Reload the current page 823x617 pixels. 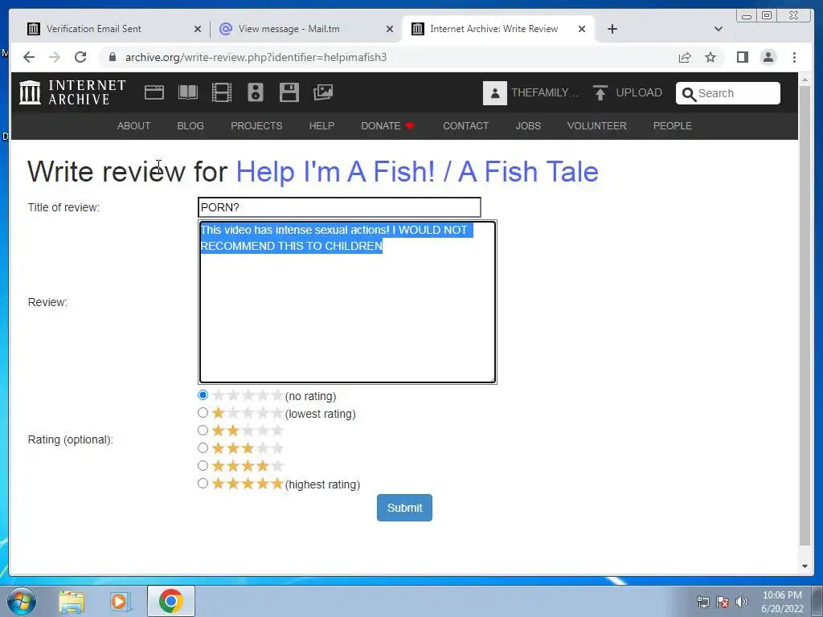click(80, 57)
